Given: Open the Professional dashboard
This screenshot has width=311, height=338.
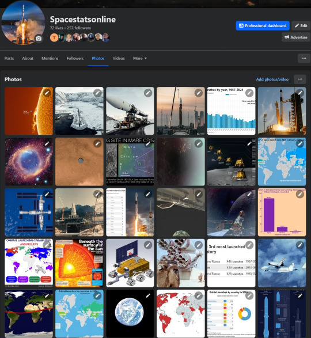Looking at the screenshot, I should click(x=263, y=26).
